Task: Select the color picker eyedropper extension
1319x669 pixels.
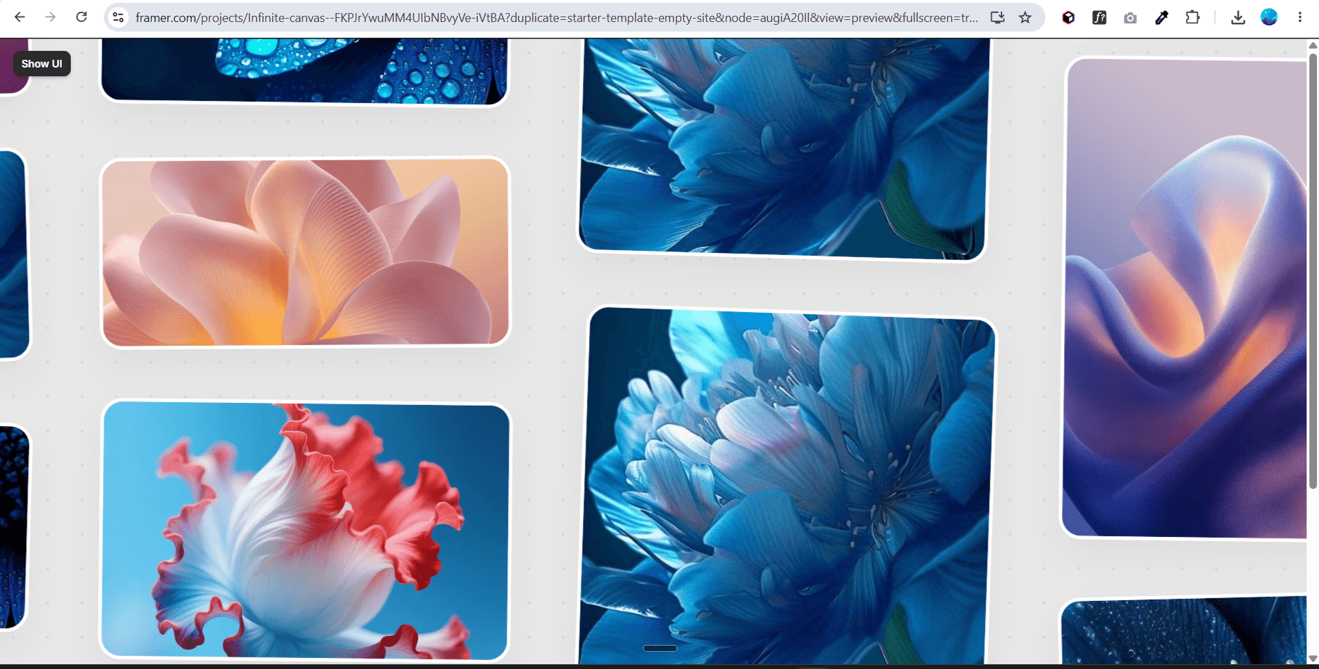Action: coord(1162,17)
